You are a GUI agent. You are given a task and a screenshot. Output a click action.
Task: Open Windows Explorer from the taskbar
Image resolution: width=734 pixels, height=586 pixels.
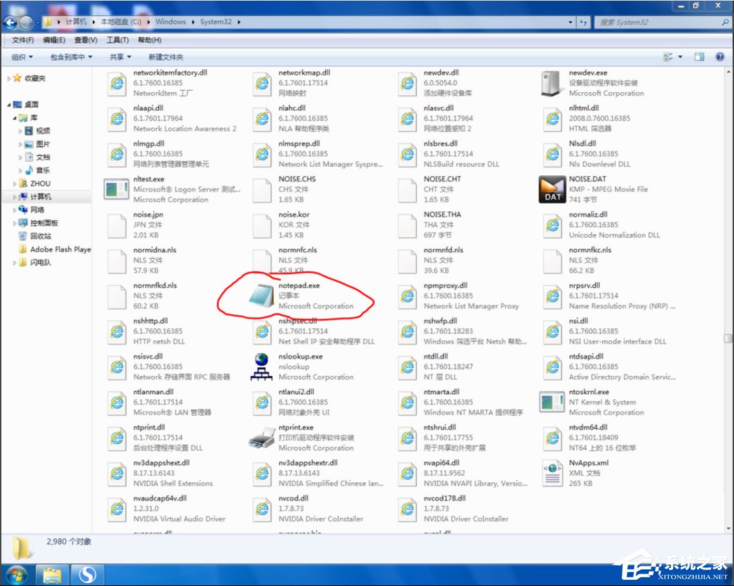coord(51,574)
